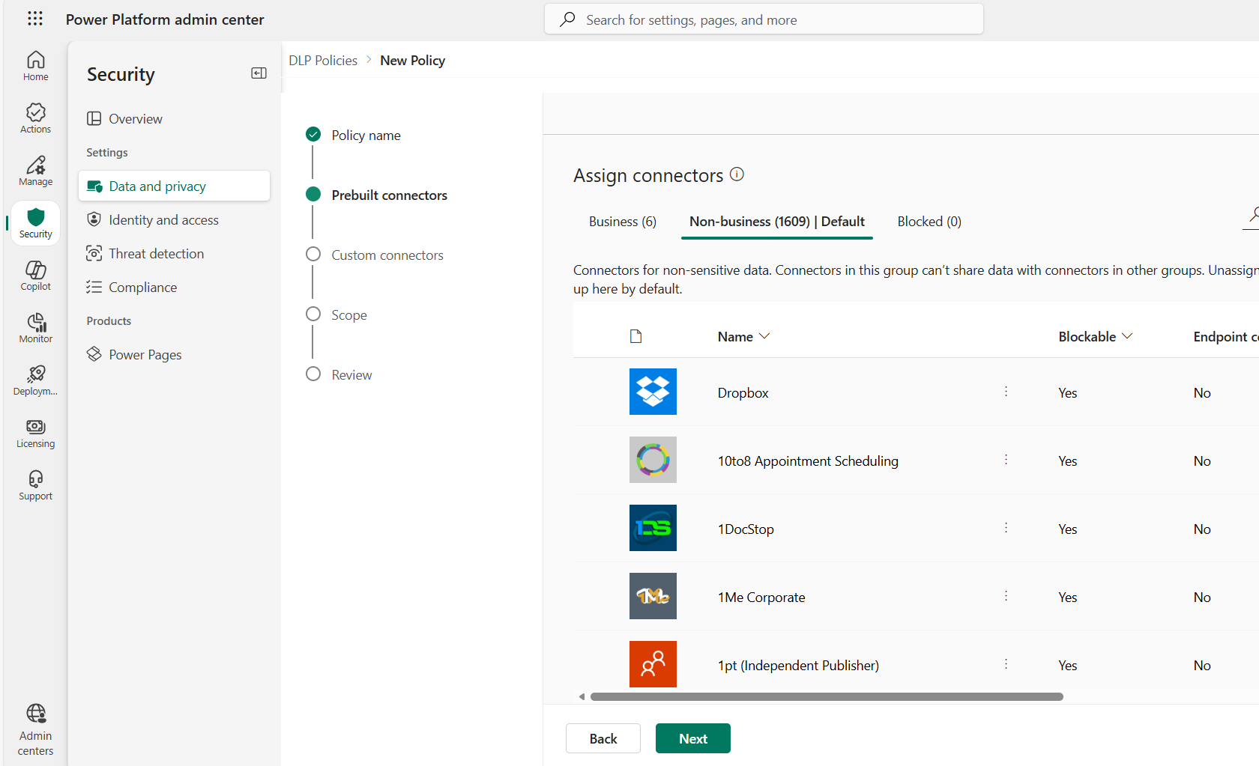The image size is (1259, 766).
Task: Select the Scope step circle
Action: point(313,314)
